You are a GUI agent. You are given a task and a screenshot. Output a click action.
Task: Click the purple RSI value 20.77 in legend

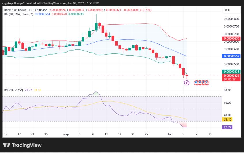point(28,90)
